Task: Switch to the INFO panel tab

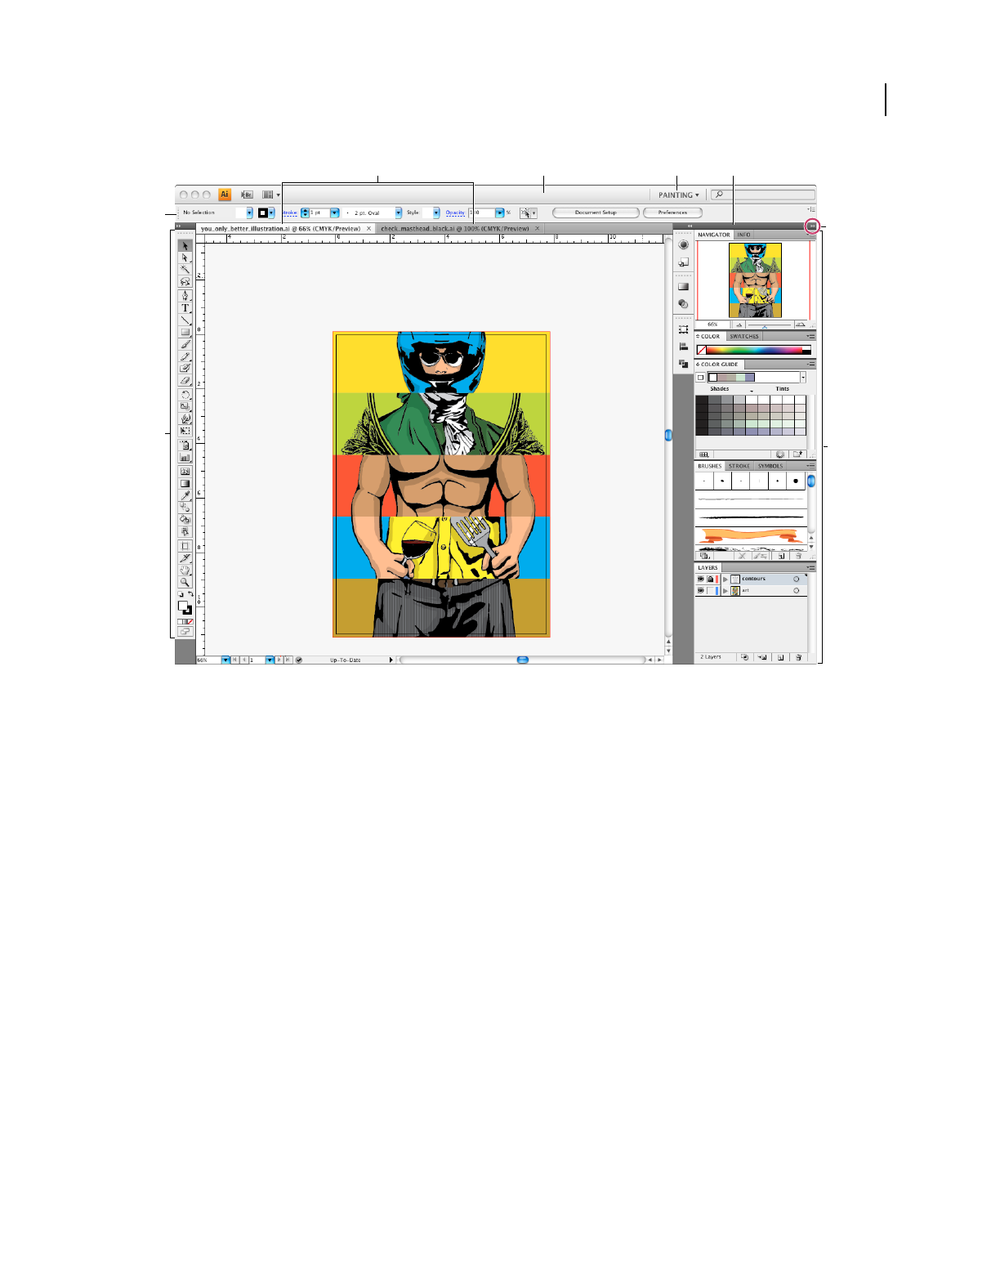Action: pos(743,235)
